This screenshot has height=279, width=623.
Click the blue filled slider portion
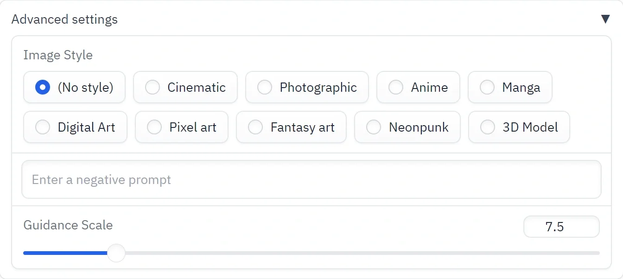pyautogui.click(x=65, y=253)
